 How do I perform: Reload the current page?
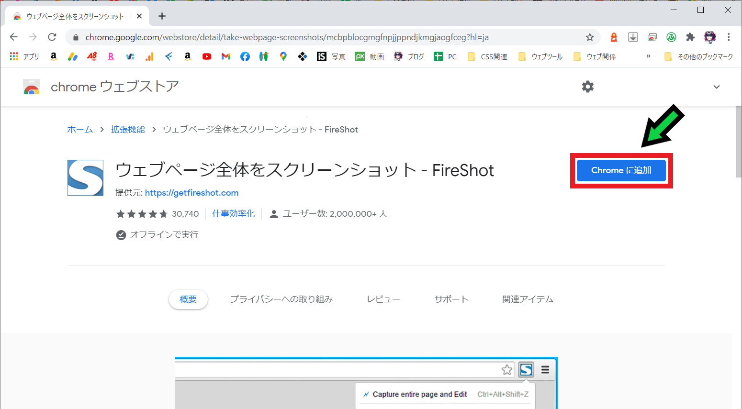(x=52, y=37)
